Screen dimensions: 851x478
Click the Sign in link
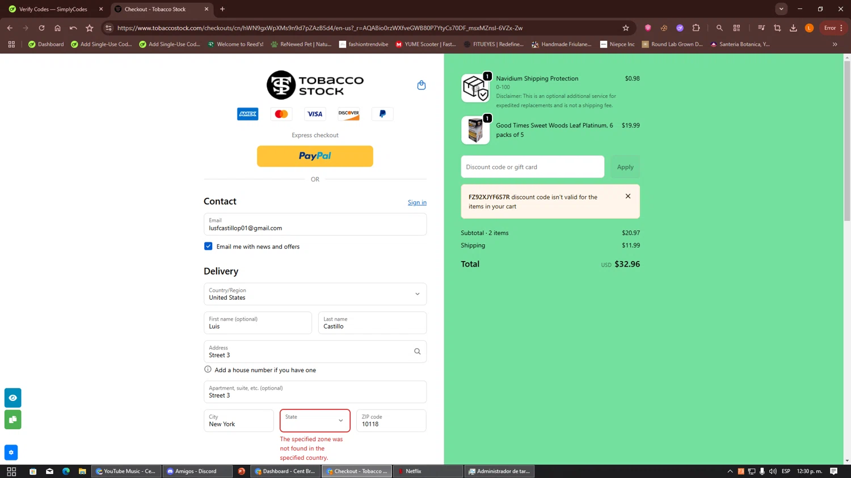(x=417, y=203)
